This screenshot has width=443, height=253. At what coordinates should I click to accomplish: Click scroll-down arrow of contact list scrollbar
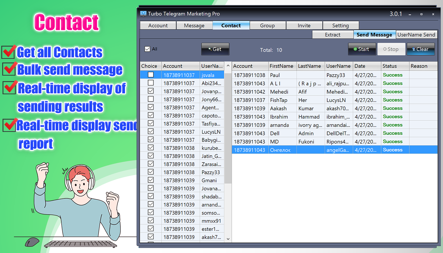pos(228,239)
